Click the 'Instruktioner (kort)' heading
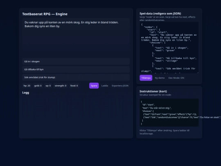This screenshot has height=166, width=221. click(153, 91)
